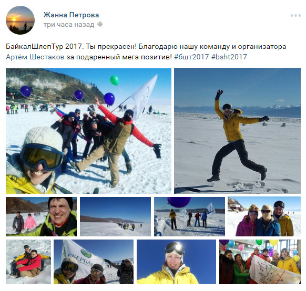Click the 'три часа назад' timestamp
Image resolution: width=306 pixels, height=291 pixels.
point(69,25)
